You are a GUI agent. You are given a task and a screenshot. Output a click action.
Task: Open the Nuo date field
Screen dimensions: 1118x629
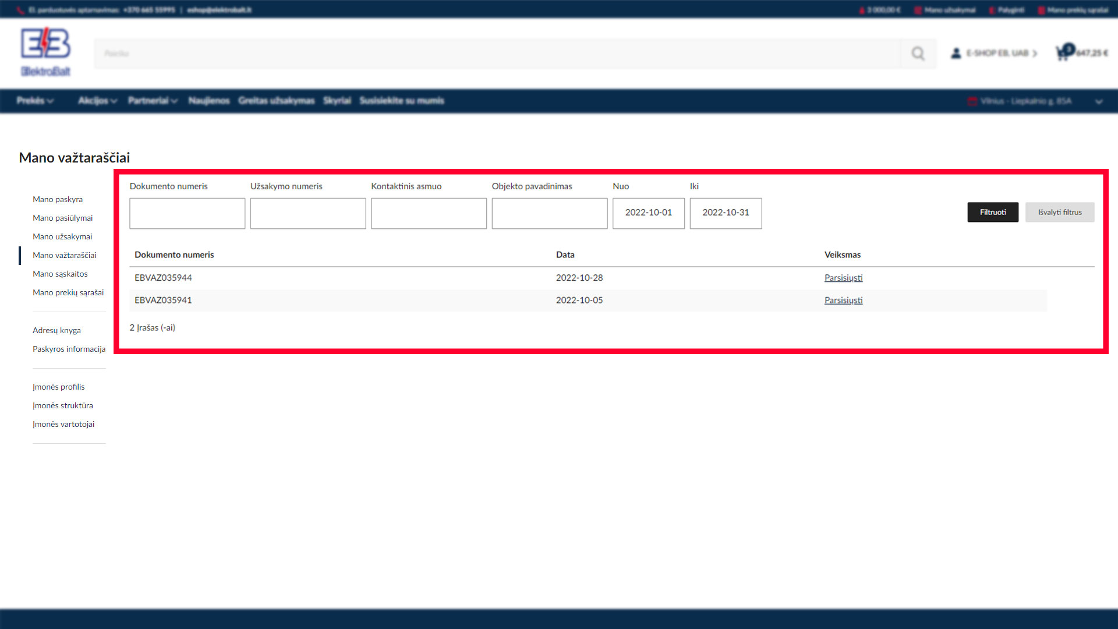[x=648, y=213]
